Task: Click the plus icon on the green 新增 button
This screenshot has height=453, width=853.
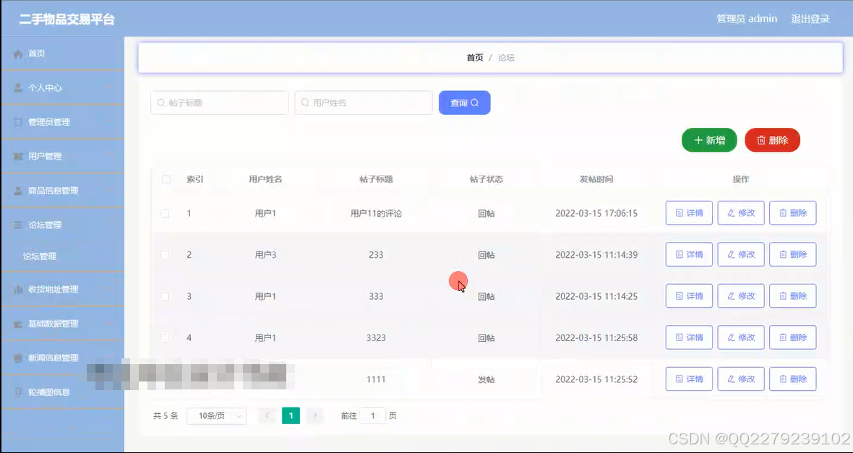Action: (698, 140)
